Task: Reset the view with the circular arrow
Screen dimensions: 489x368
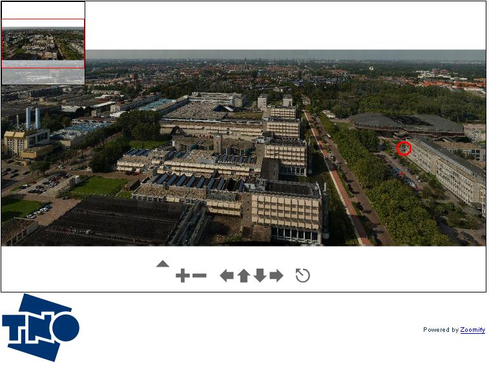Action: [x=302, y=275]
